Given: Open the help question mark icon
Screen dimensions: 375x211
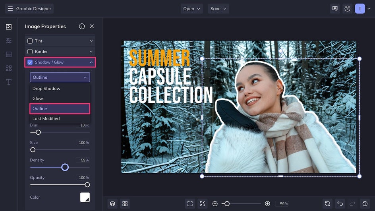Looking at the screenshot, I should [348, 9].
